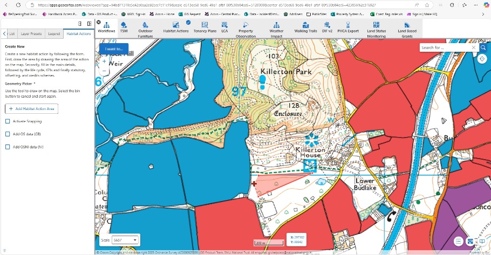The image size is (491, 255).
Task: Open the Outdoor Furniture tool
Action: pyautogui.click(x=145, y=29)
